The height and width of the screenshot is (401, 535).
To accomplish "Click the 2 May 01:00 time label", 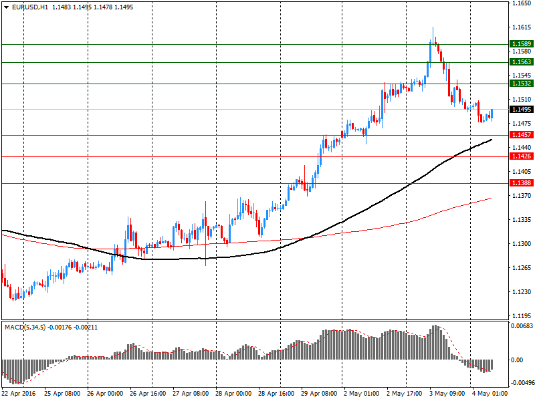I will (x=362, y=394).
